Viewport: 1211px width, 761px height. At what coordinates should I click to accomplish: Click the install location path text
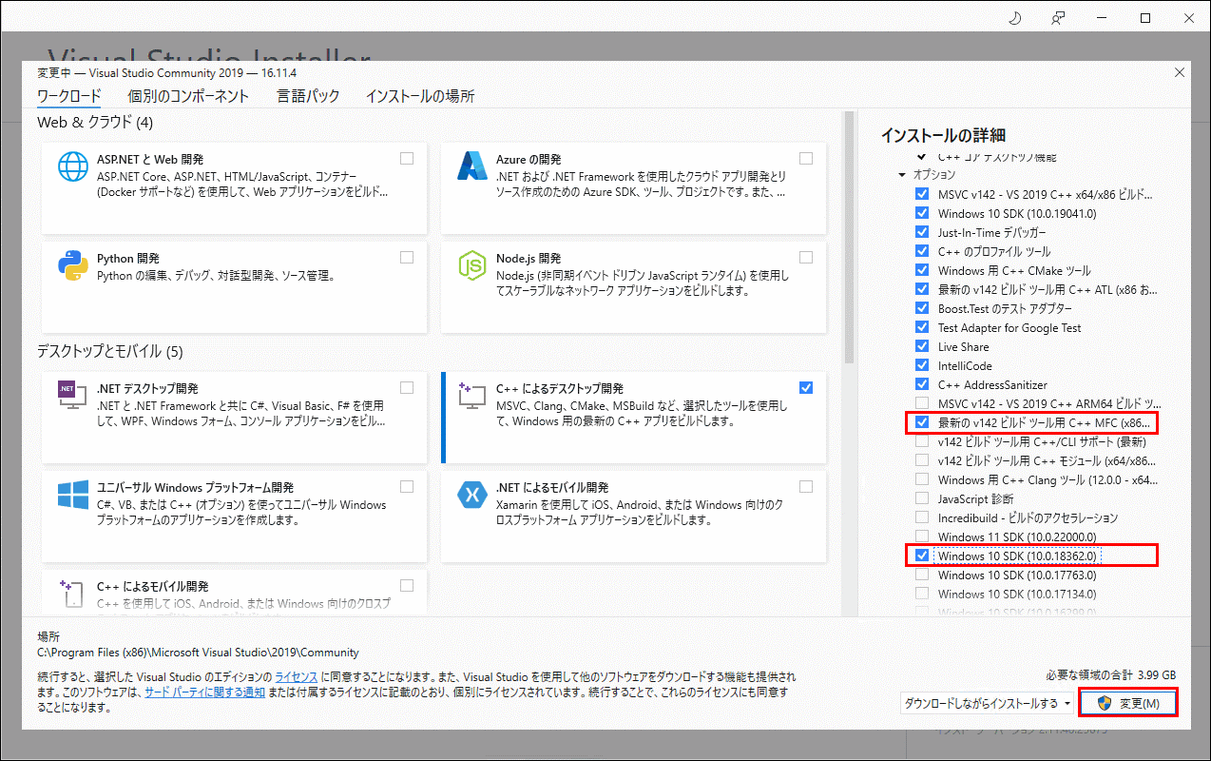click(198, 653)
